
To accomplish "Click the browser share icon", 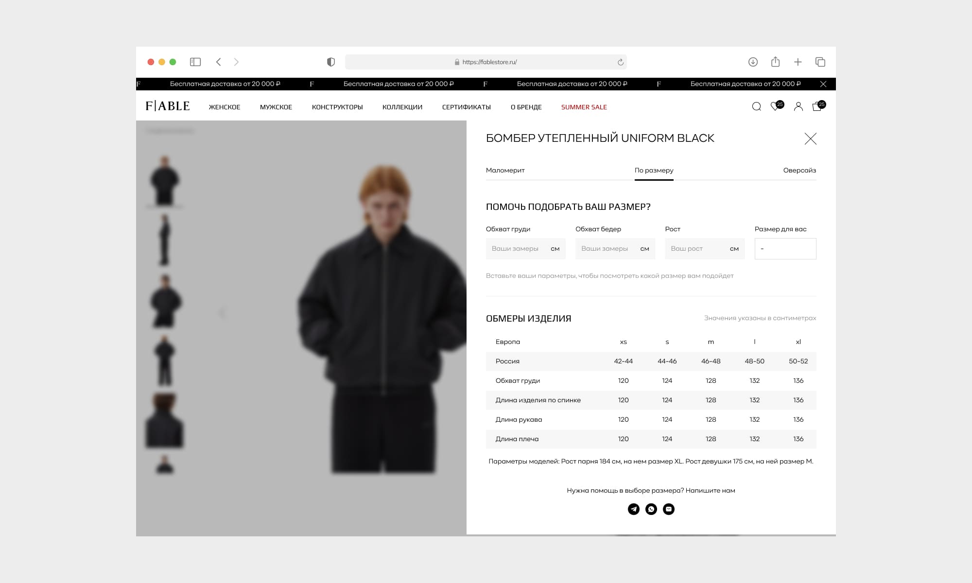I will 775,62.
